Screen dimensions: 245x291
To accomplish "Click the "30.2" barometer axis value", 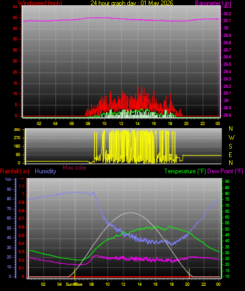I will click(x=227, y=14).
